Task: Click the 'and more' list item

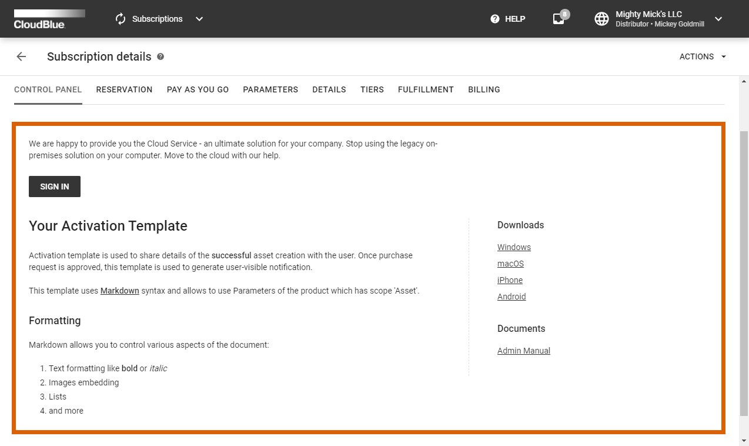Action: pyautogui.click(x=66, y=411)
